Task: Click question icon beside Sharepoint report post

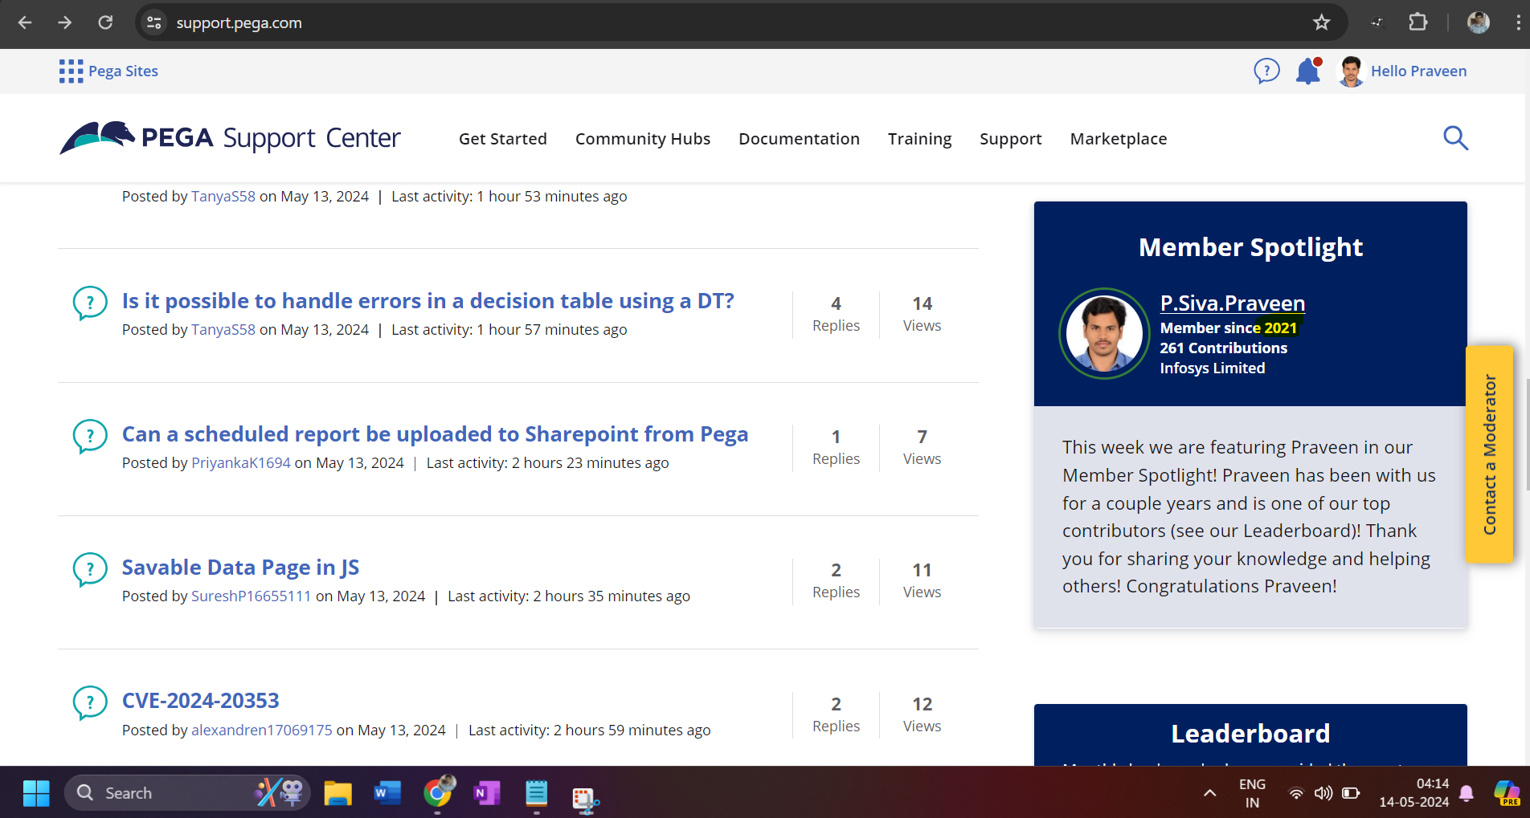Action: pos(90,436)
